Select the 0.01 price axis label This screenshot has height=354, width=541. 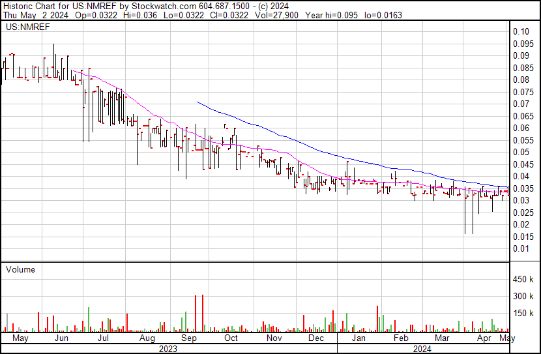(x=521, y=249)
